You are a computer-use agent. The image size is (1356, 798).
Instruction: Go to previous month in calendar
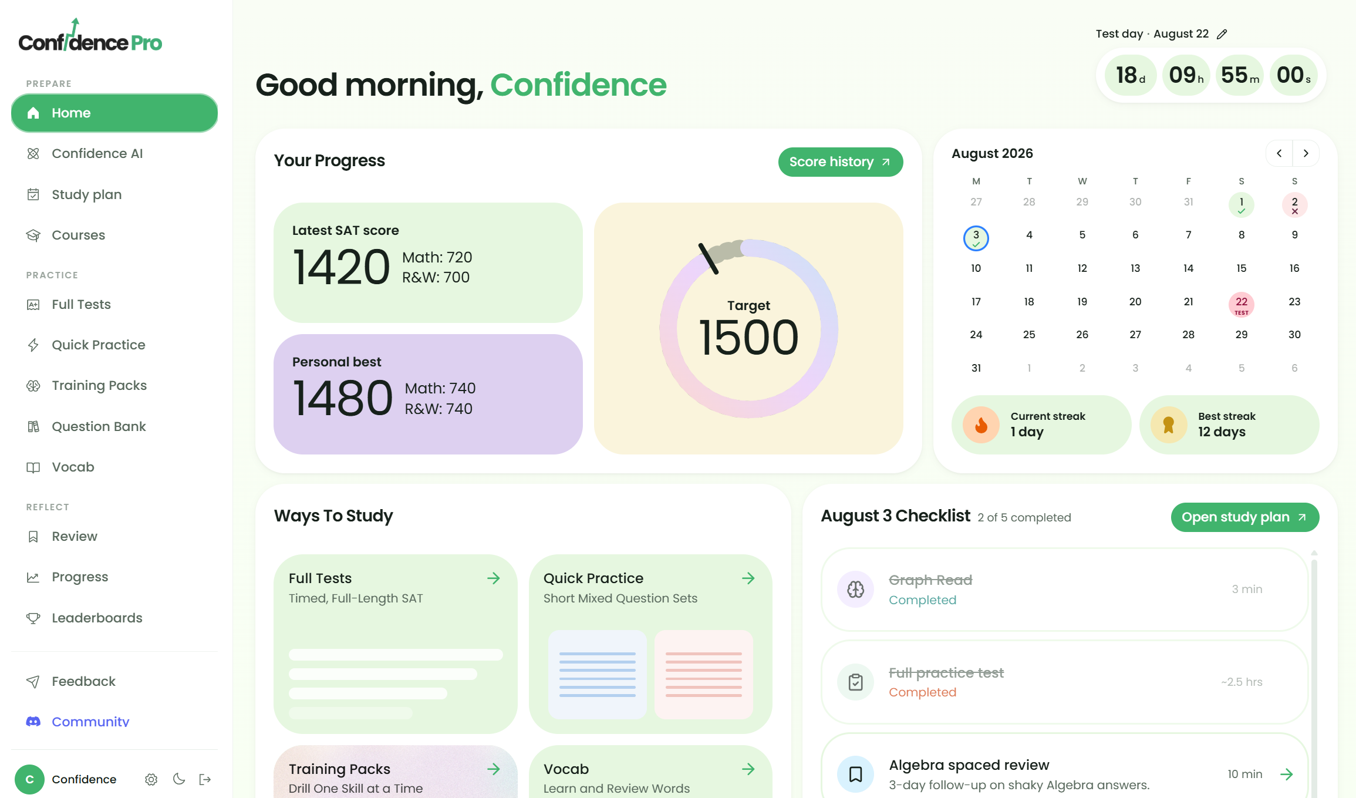tap(1279, 153)
